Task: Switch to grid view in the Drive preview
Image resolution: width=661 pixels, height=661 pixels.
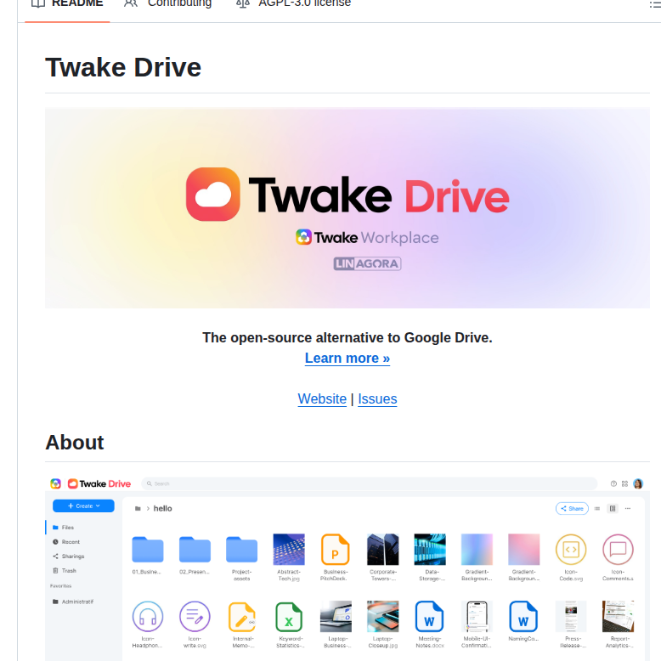Action: pos(613,508)
